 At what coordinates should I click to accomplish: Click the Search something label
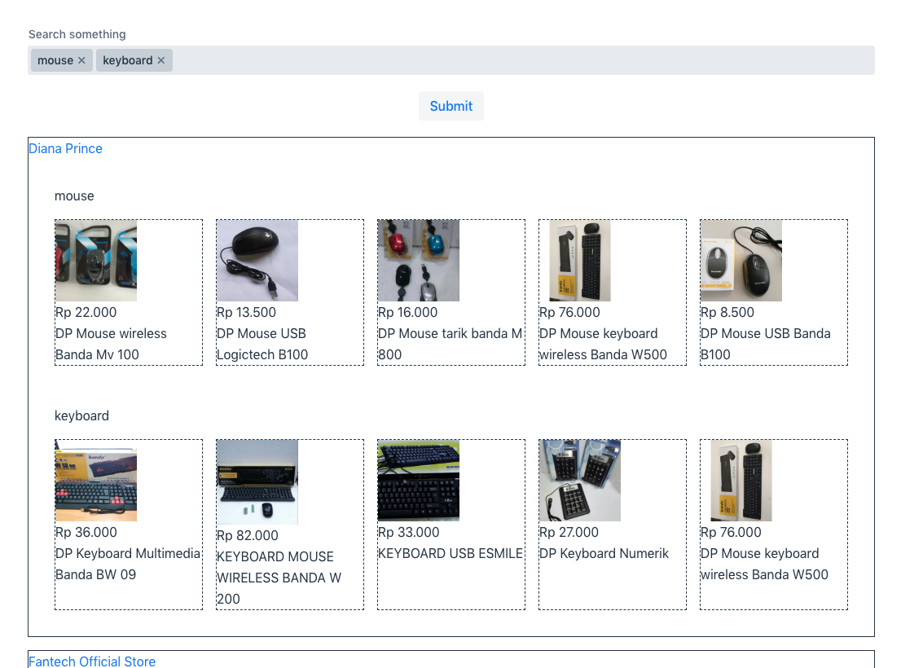(77, 34)
